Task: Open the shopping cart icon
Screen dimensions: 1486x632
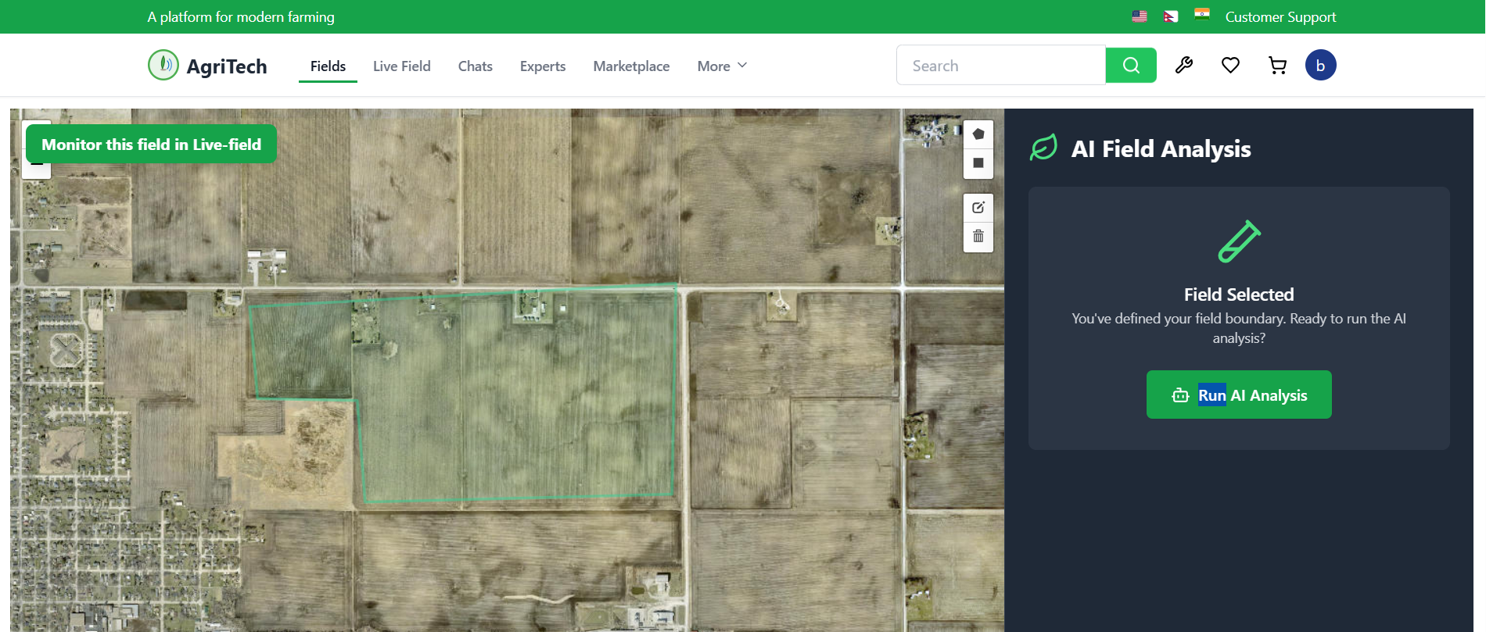Action: [1277, 66]
